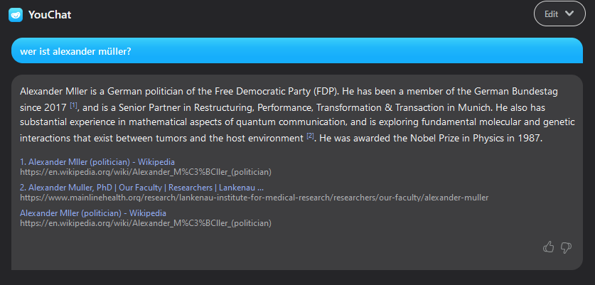Open the unnumbered last Wikipedia title link

93,213
